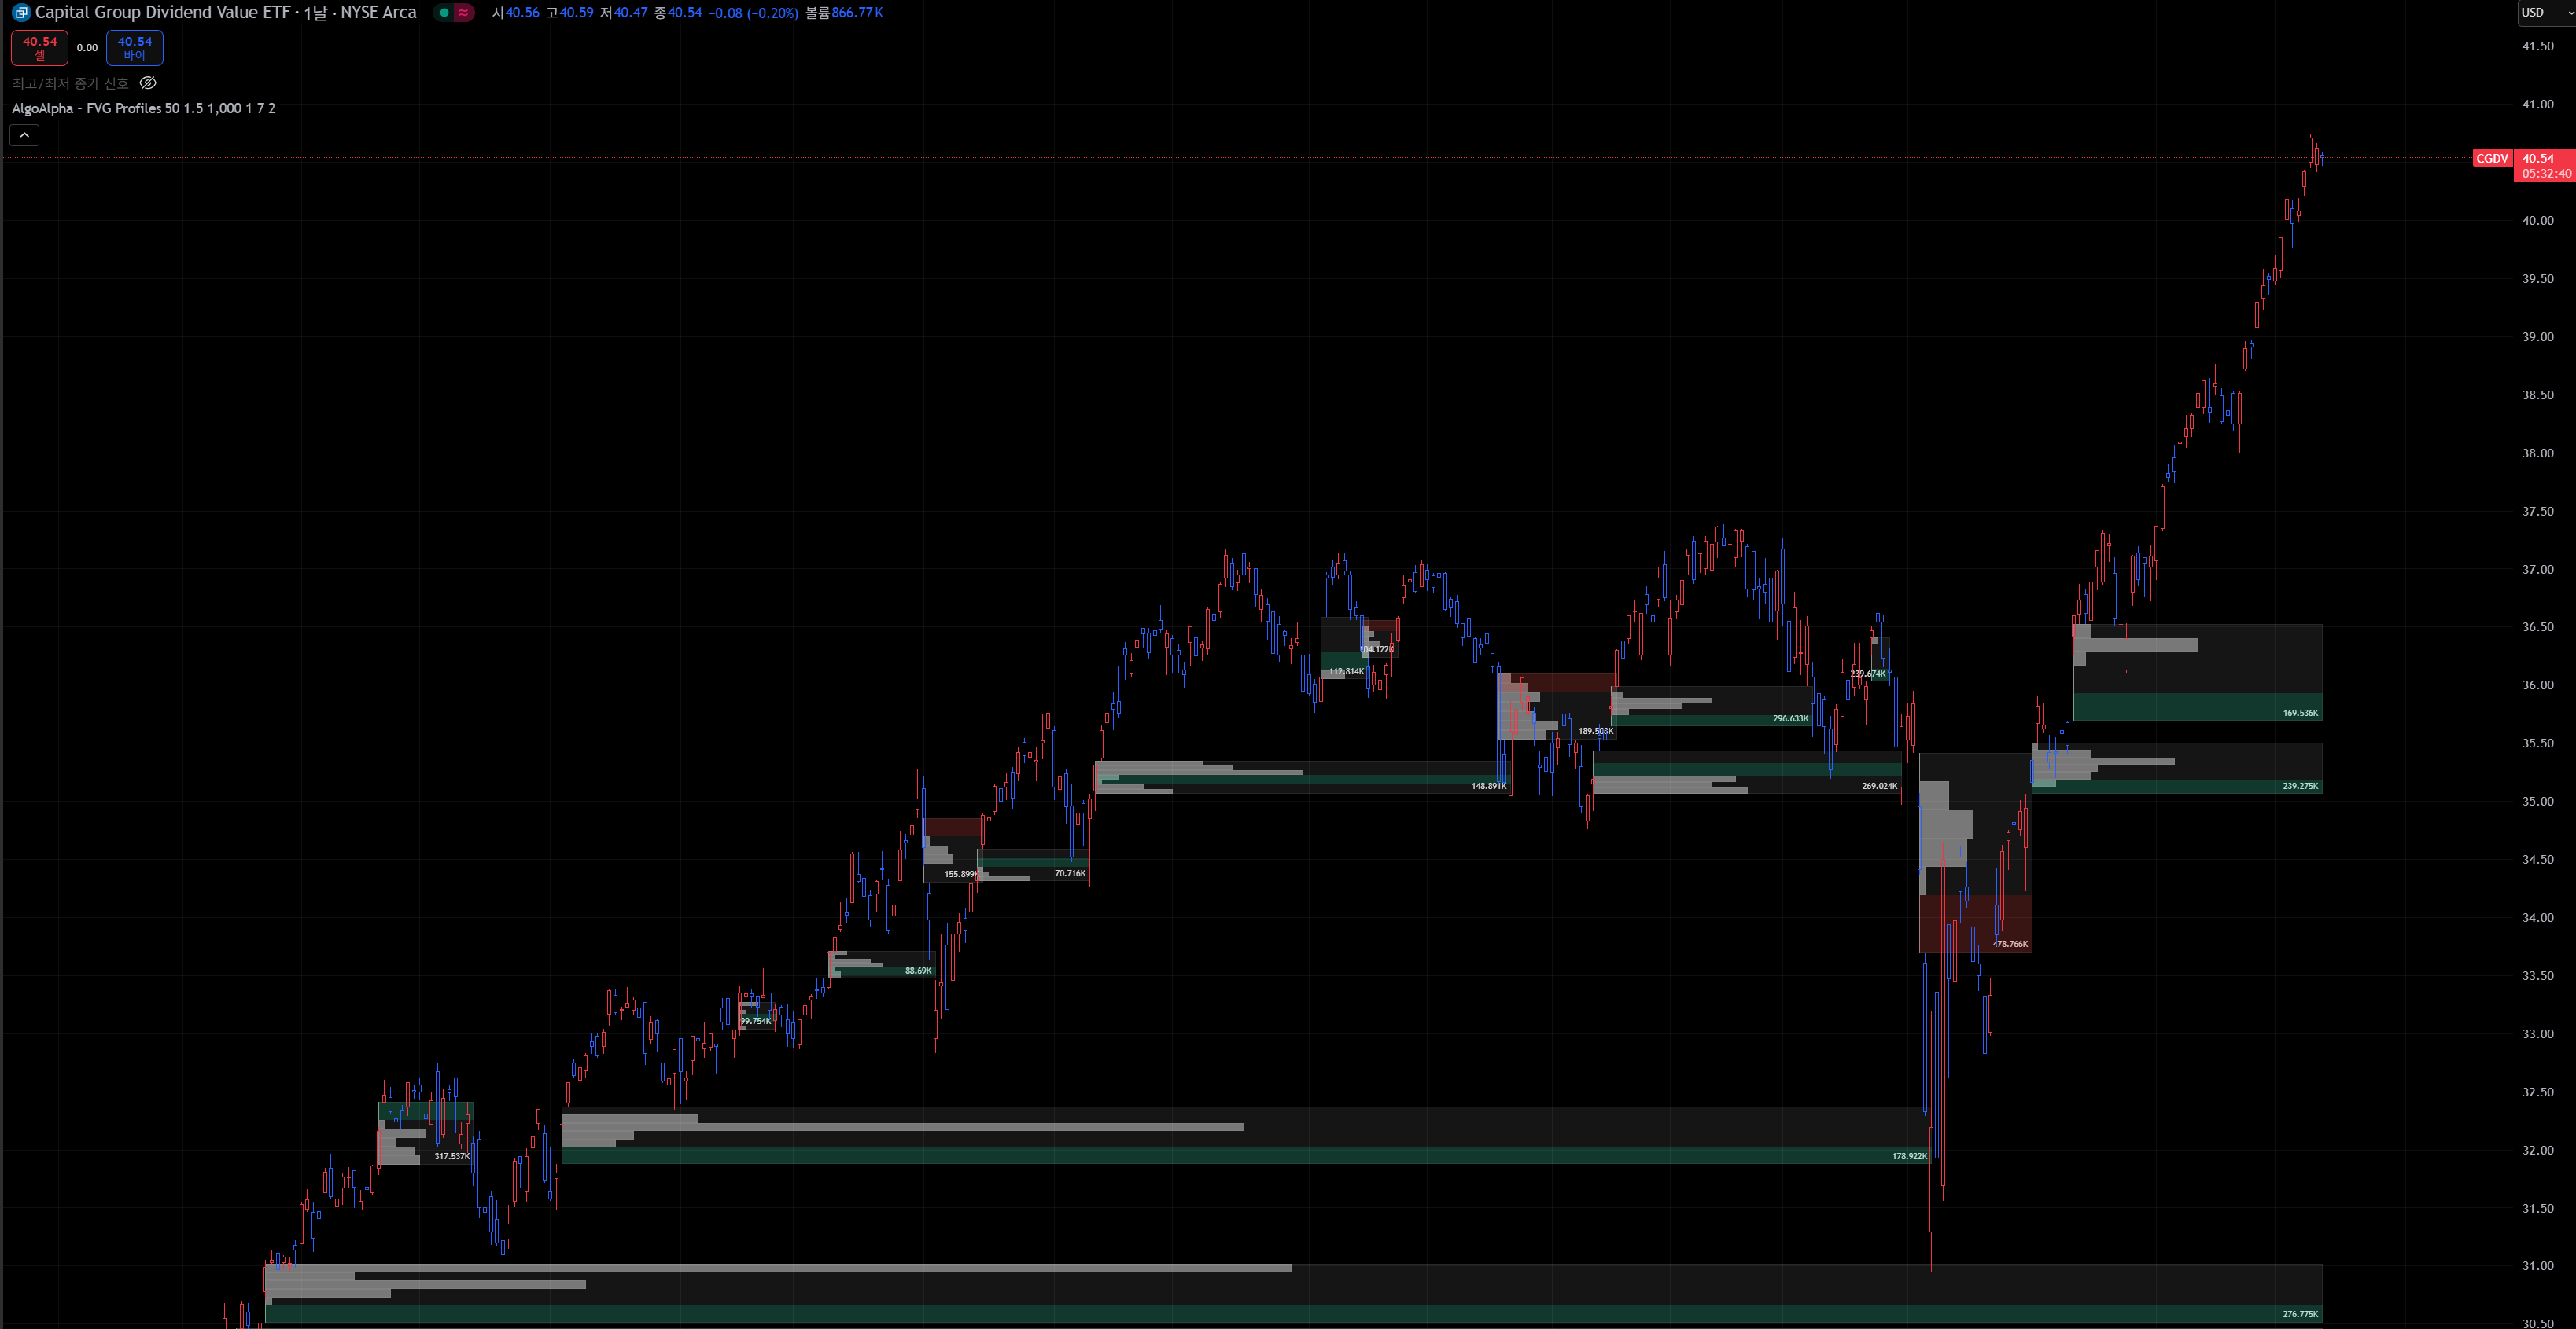Click the 169.536K green FVG zone label

pyautogui.click(x=2300, y=713)
